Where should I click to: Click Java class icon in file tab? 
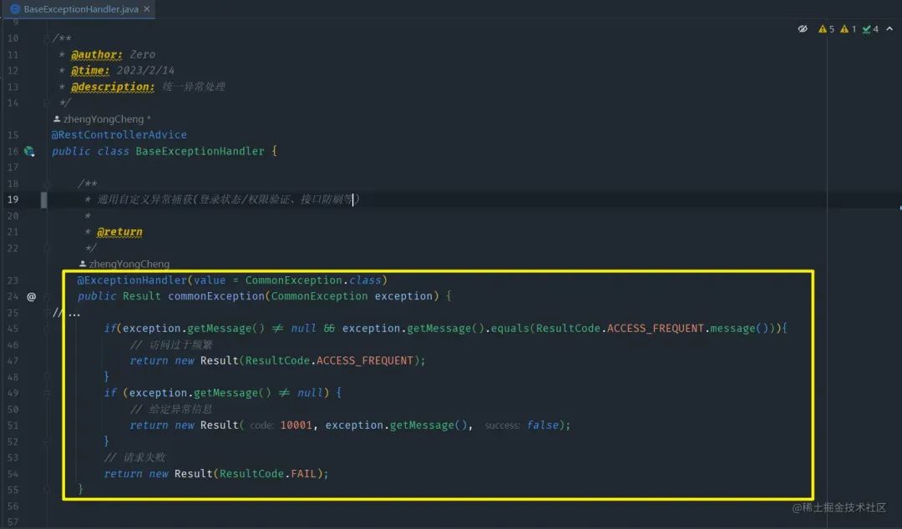[x=16, y=8]
